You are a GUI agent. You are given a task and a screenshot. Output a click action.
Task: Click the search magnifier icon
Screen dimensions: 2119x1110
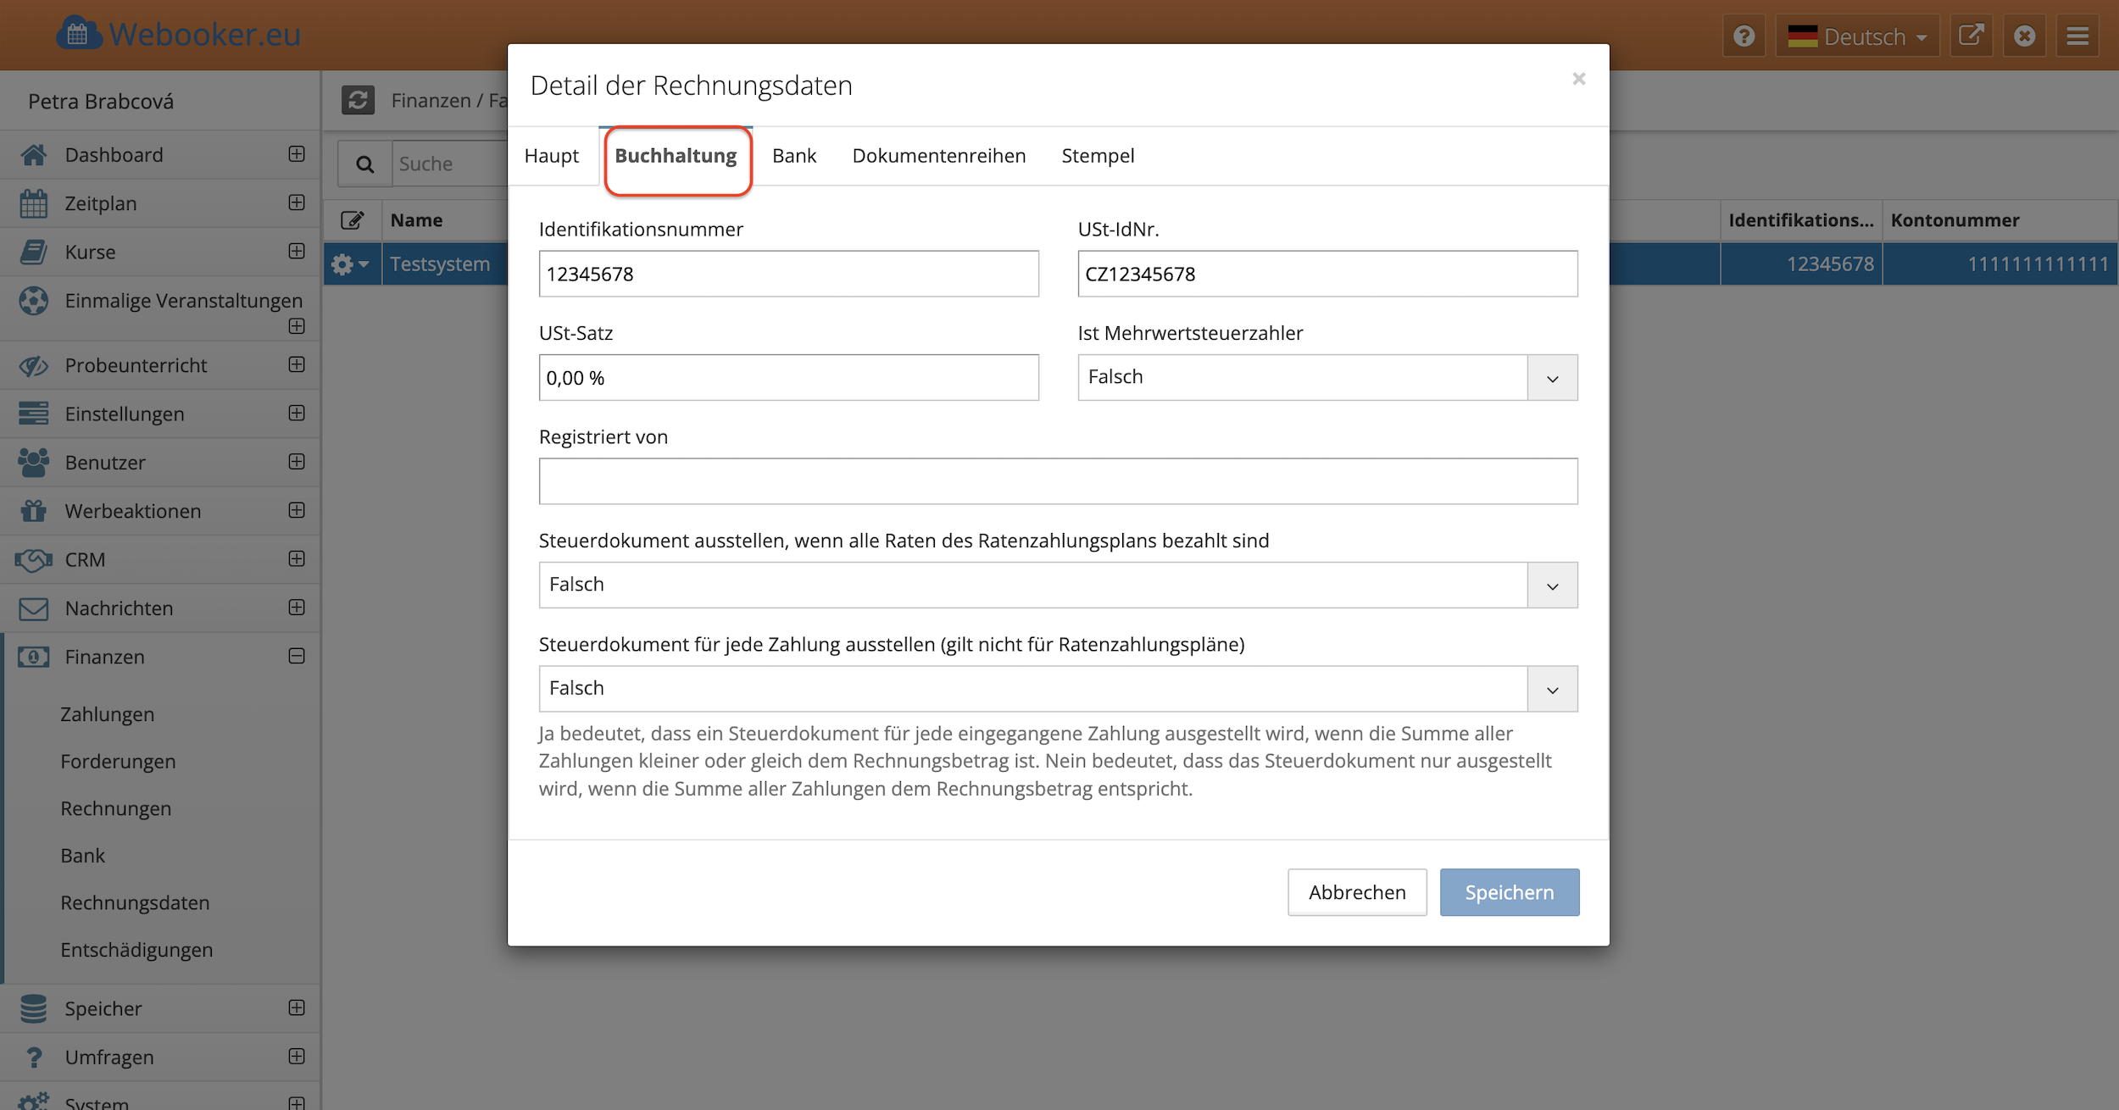pos(364,164)
